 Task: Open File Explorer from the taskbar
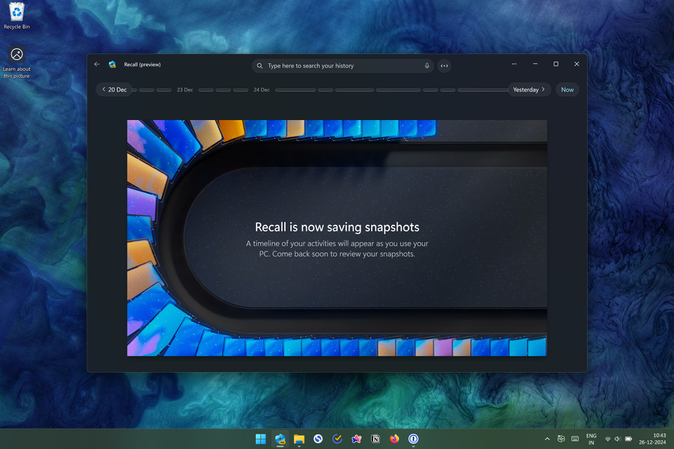(299, 439)
